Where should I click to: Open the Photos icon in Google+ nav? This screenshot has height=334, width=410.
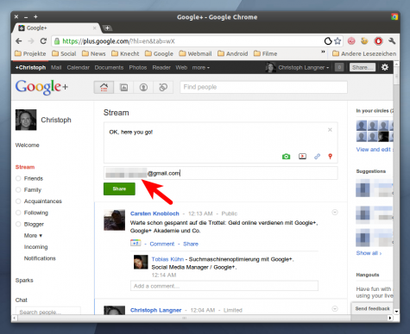point(123,87)
